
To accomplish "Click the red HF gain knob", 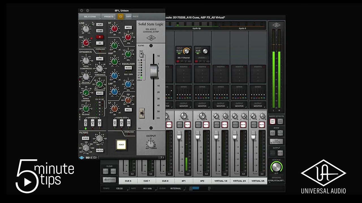I will 115,28.
